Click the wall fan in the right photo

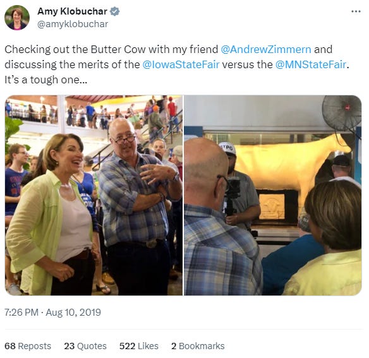tap(342, 114)
